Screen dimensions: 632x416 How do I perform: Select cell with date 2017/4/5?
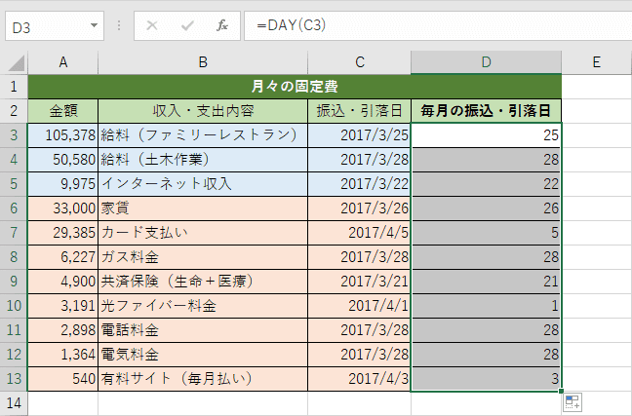click(360, 233)
